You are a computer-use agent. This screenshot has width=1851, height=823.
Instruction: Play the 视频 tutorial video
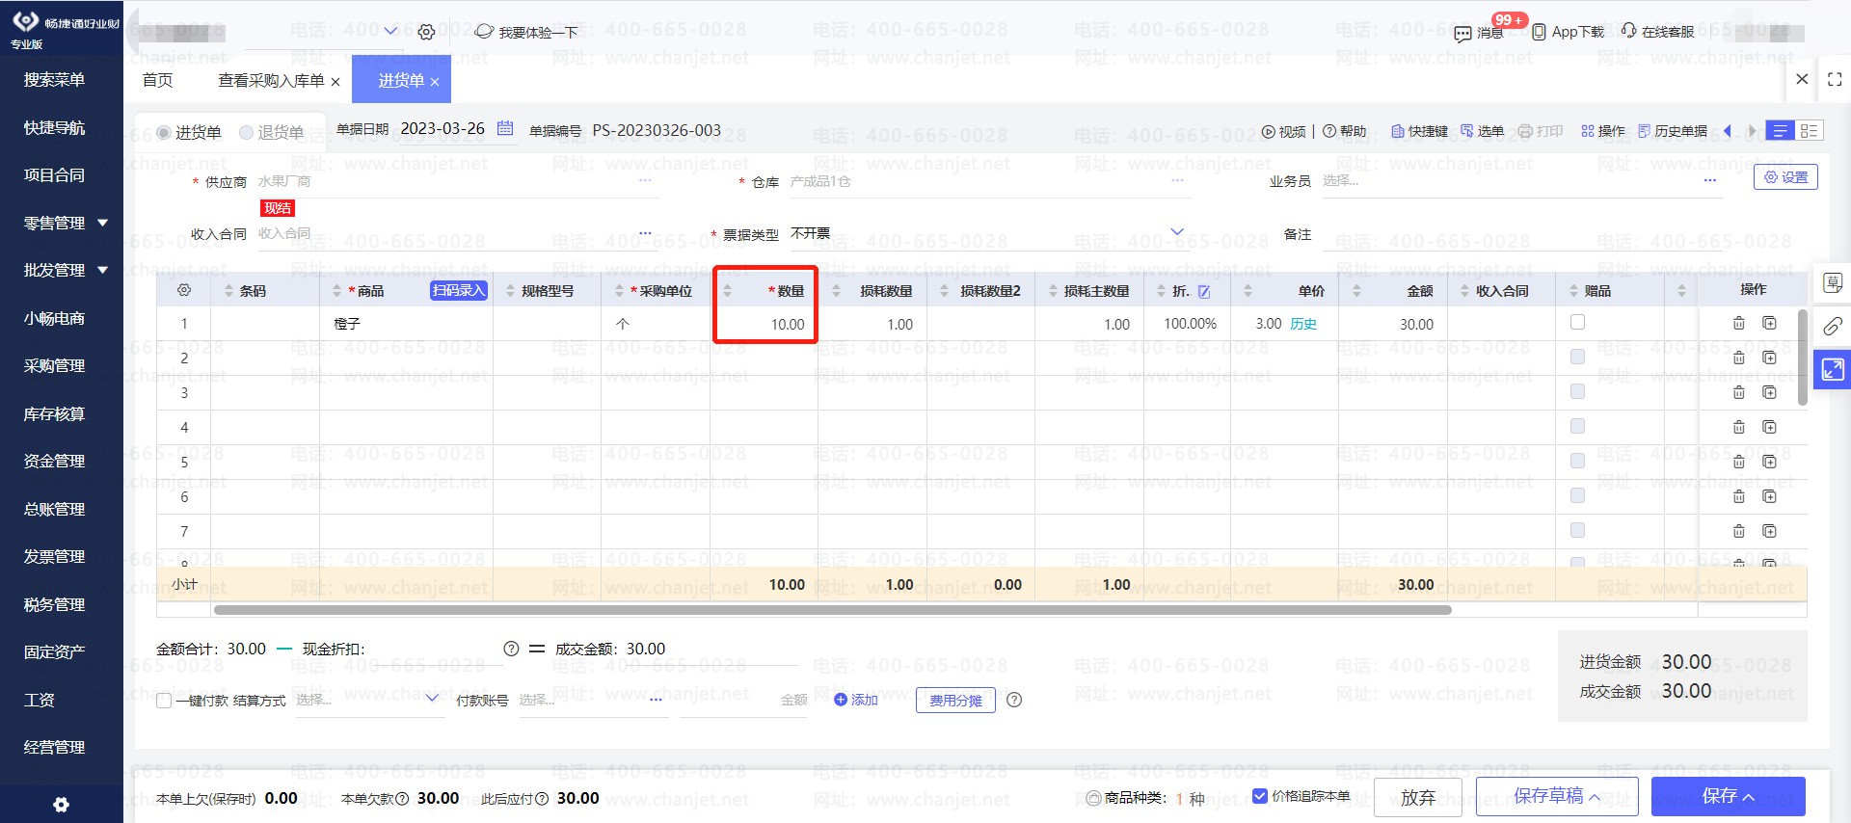click(1283, 131)
